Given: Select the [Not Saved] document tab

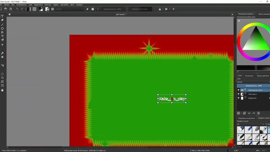Looking at the screenshot, I should (x=121, y=14).
